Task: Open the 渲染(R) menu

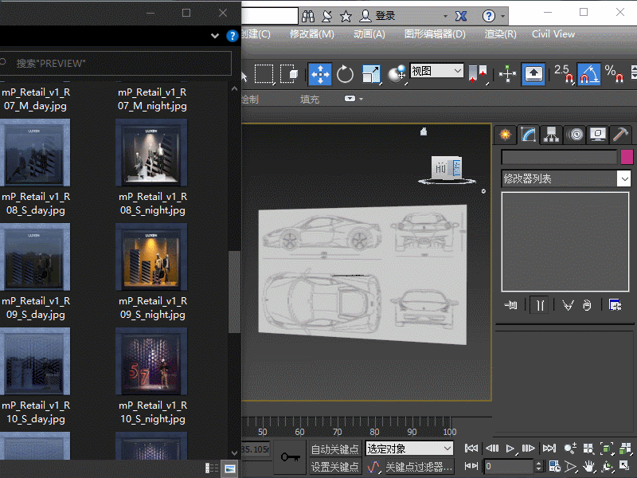Action: pyautogui.click(x=500, y=34)
